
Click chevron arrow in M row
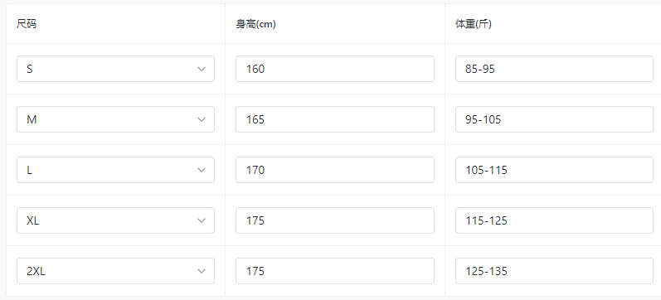[202, 119]
